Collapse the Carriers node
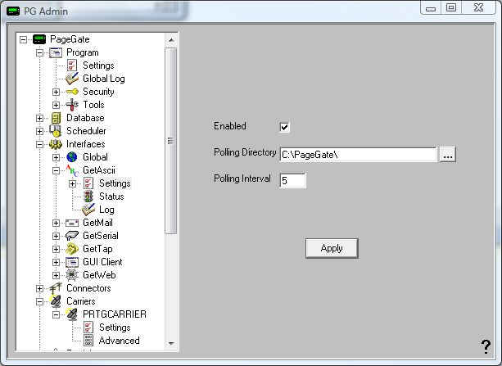The image size is (502, 366). pos(39,301)
